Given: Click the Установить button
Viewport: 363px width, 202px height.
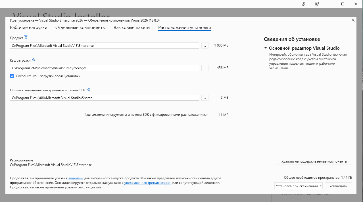Looking at the screenshot, I should pos(338,186).
